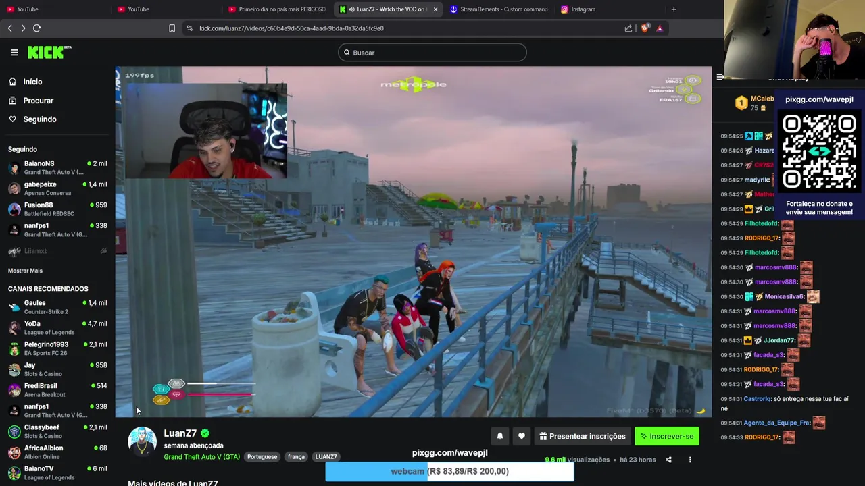Click the search magnifier icon

click(347, 53)
